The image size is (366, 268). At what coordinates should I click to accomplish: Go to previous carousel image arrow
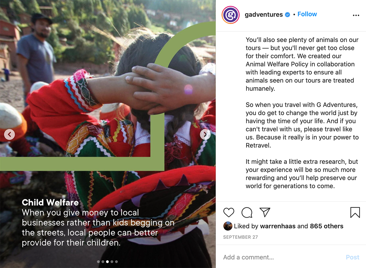(x=9, y=134)
